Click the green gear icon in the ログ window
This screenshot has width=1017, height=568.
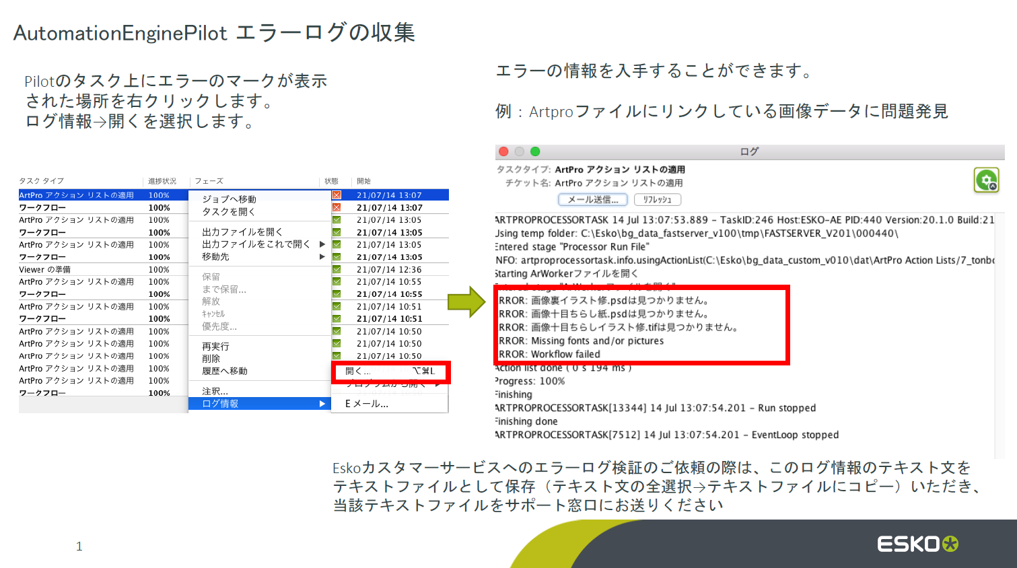[x=987, y=180]
